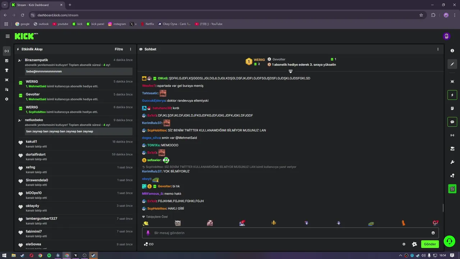Click the broadcast signal icon in right sidebar
Screen dimensions: 460x259
(452, 135)
